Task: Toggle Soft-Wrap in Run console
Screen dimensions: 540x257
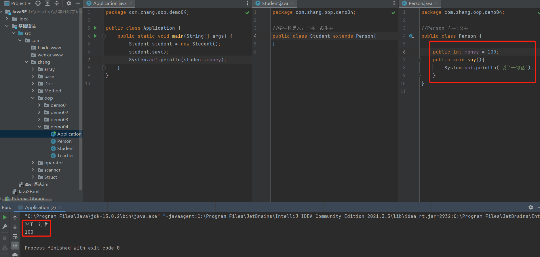Action: (x=15, y=236)
